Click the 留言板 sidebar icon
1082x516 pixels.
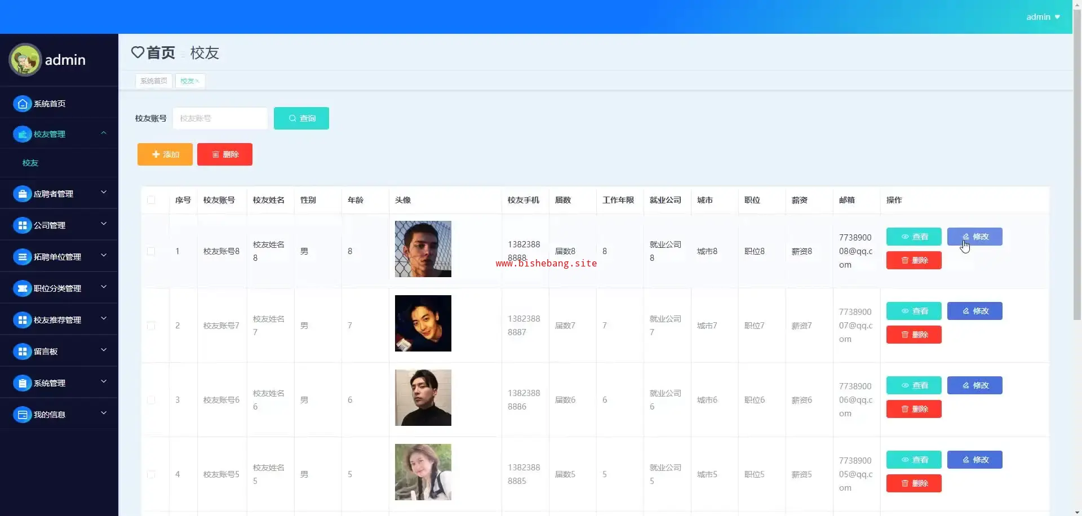[x=23, y=352]
